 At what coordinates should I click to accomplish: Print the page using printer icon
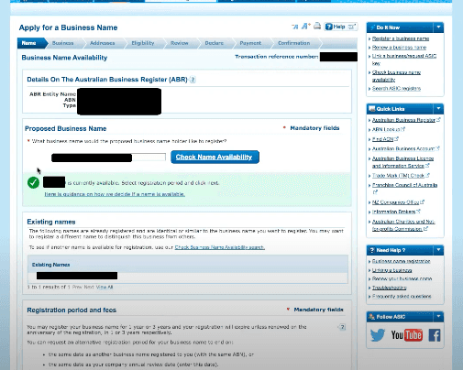click(317, 26)
